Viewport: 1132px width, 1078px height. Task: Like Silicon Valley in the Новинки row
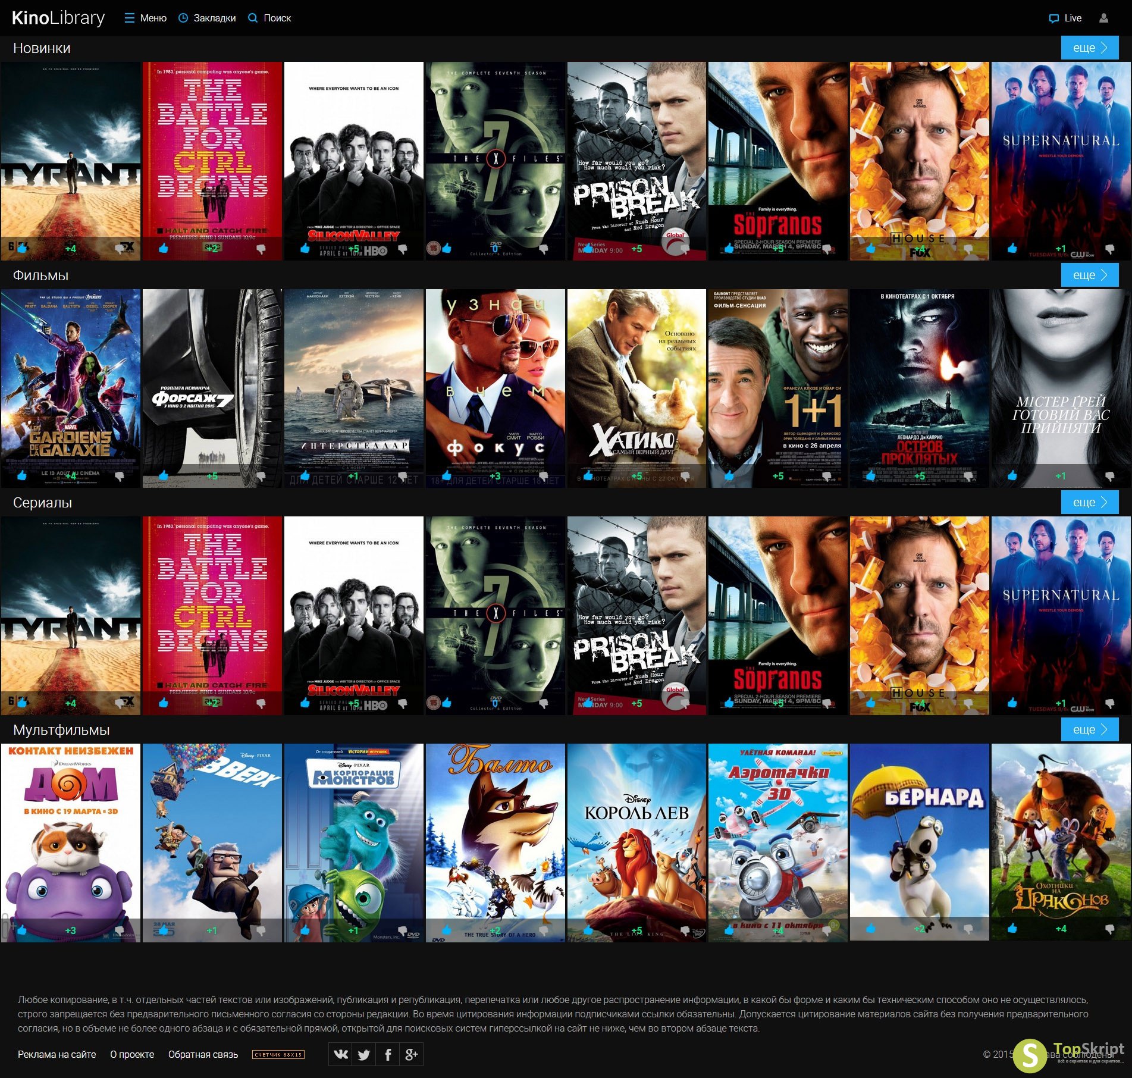tap(305, 249)
